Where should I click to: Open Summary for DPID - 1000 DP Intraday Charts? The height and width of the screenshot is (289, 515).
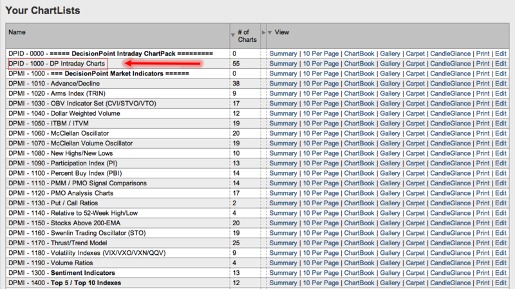(x=283, y=63)
